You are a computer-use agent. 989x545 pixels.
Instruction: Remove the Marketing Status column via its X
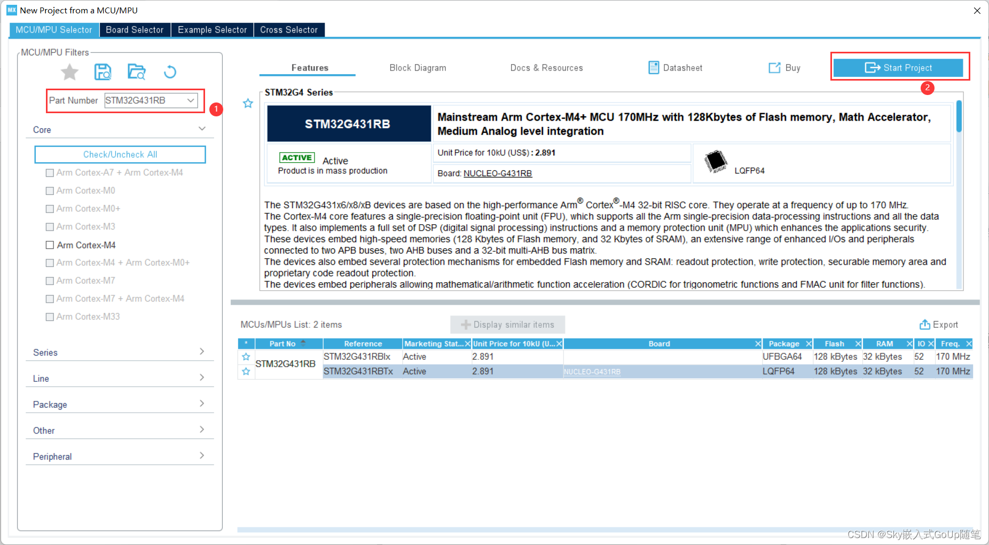468,344
